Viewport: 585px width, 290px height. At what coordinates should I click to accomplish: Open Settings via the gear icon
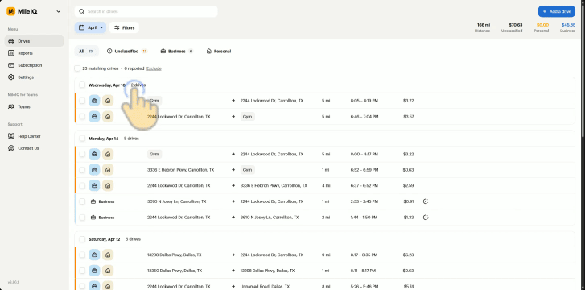coord(11,77)
